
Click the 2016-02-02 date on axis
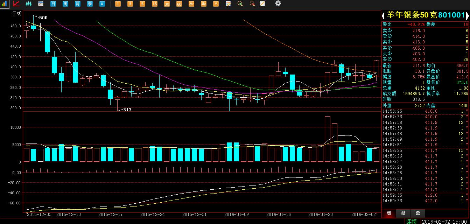coord(364,214)
